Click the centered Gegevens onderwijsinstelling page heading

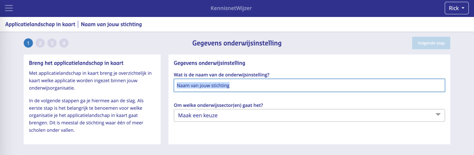click(x=237, y=43)
